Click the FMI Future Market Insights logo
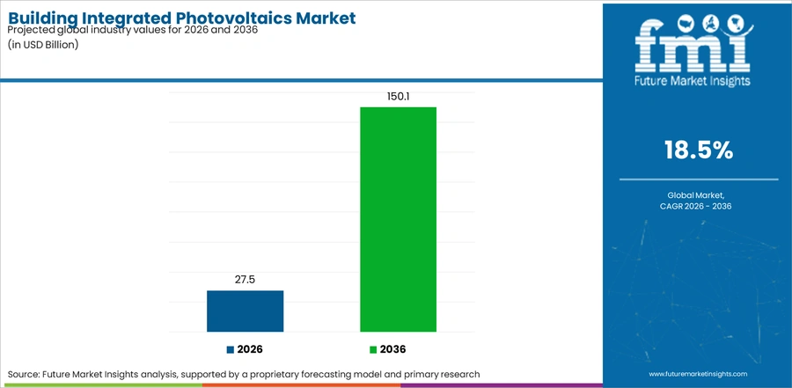Screen dimensions: 792x388 click(x=693, y=52)
